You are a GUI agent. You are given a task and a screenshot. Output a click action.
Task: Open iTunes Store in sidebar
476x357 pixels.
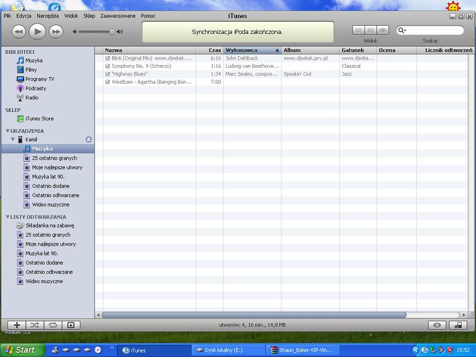39,119
